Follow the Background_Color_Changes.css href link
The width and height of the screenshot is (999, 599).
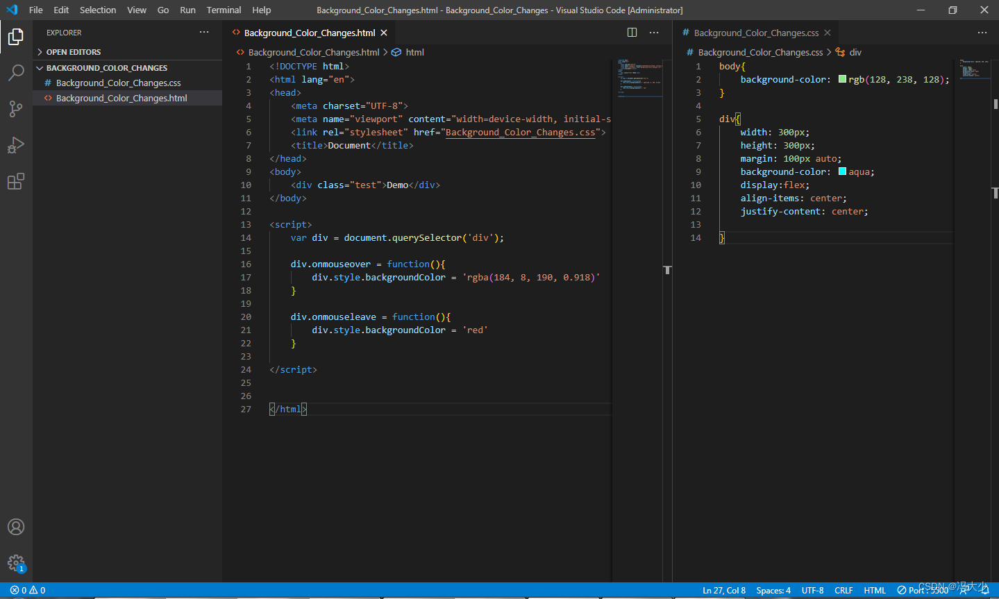point(520,132)
